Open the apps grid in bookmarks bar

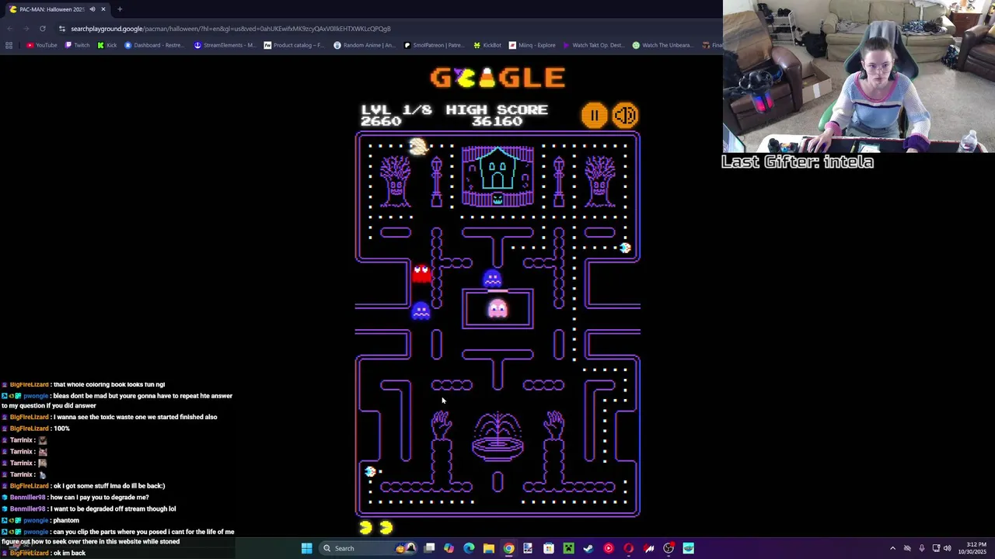click(9, 45)
